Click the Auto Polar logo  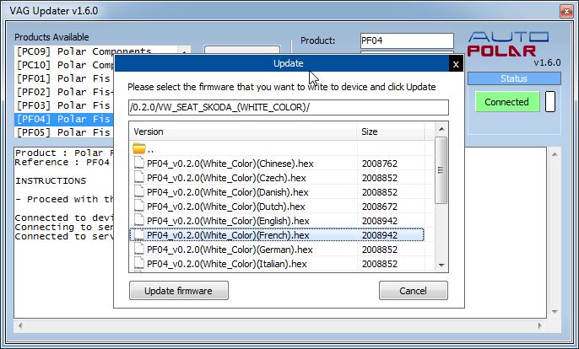[508, 45]
